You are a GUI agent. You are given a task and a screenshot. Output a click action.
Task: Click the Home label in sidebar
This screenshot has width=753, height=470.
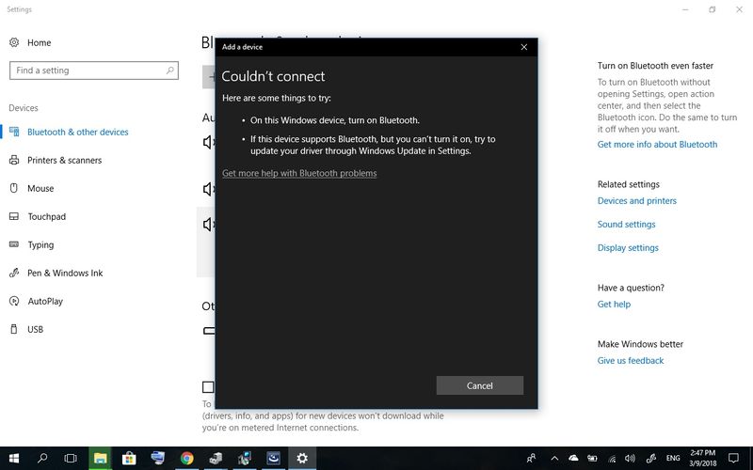(39, 42)
